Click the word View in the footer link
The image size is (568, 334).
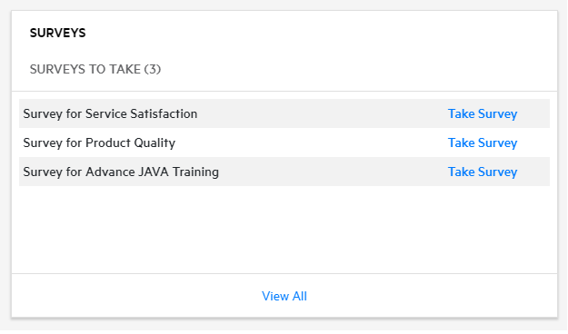click(x=275, y=297)
